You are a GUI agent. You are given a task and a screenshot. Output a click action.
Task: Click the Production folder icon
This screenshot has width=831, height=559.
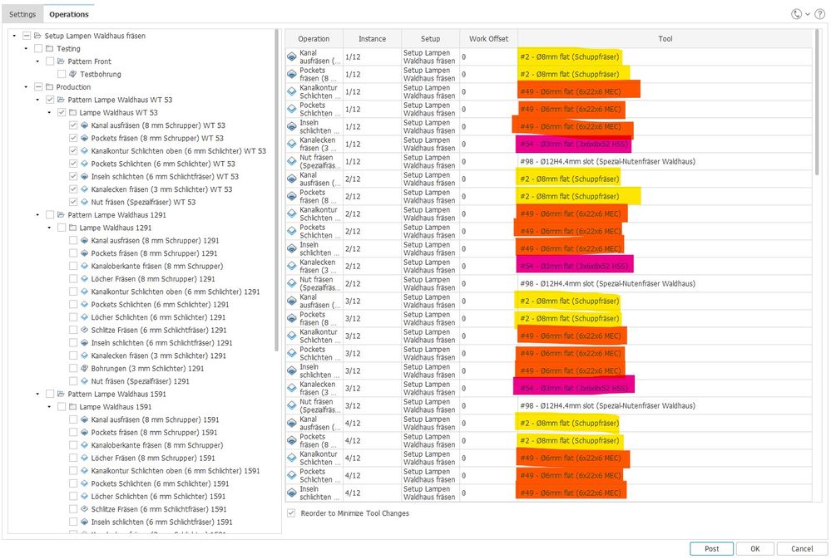point(49,87)
